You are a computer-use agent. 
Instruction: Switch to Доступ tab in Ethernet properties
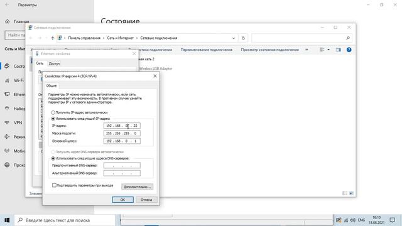click(x=54, y=64)
